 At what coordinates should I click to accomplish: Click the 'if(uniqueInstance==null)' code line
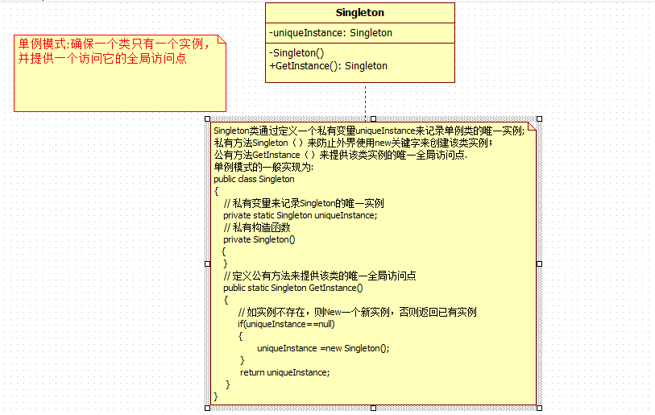click(x=286, y=324)
